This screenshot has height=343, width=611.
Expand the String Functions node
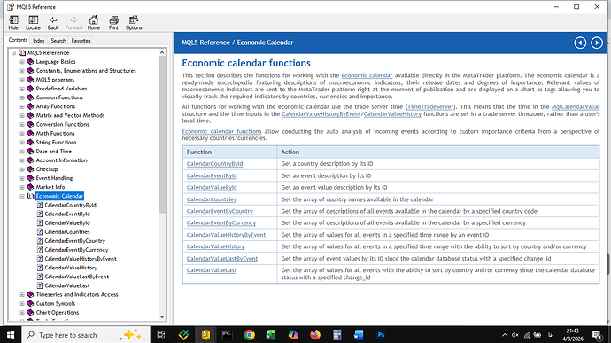click(x=22, y=143)
